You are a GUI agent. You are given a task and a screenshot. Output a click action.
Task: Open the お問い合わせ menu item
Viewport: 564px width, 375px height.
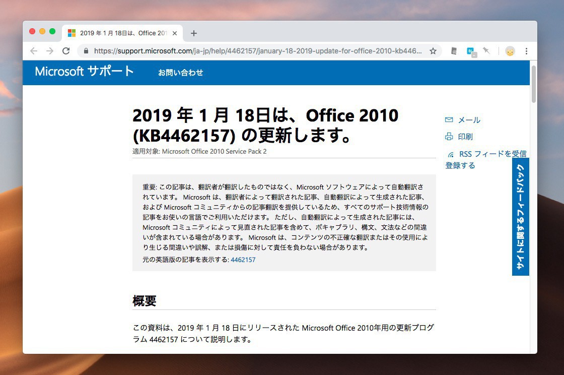pyautogui.click(x=181, y=73)
